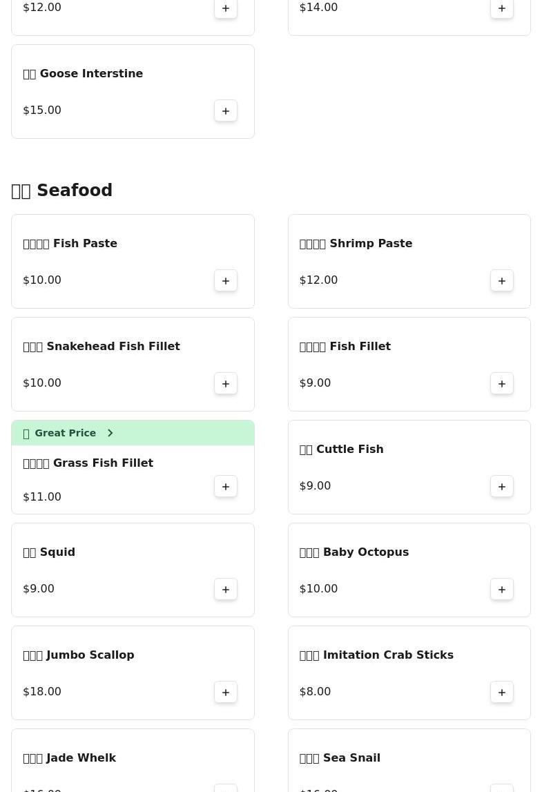Add Cuttle Fish to cart
Image resolution: width=542 pixels, height=792 pixels.
(502, 486)
